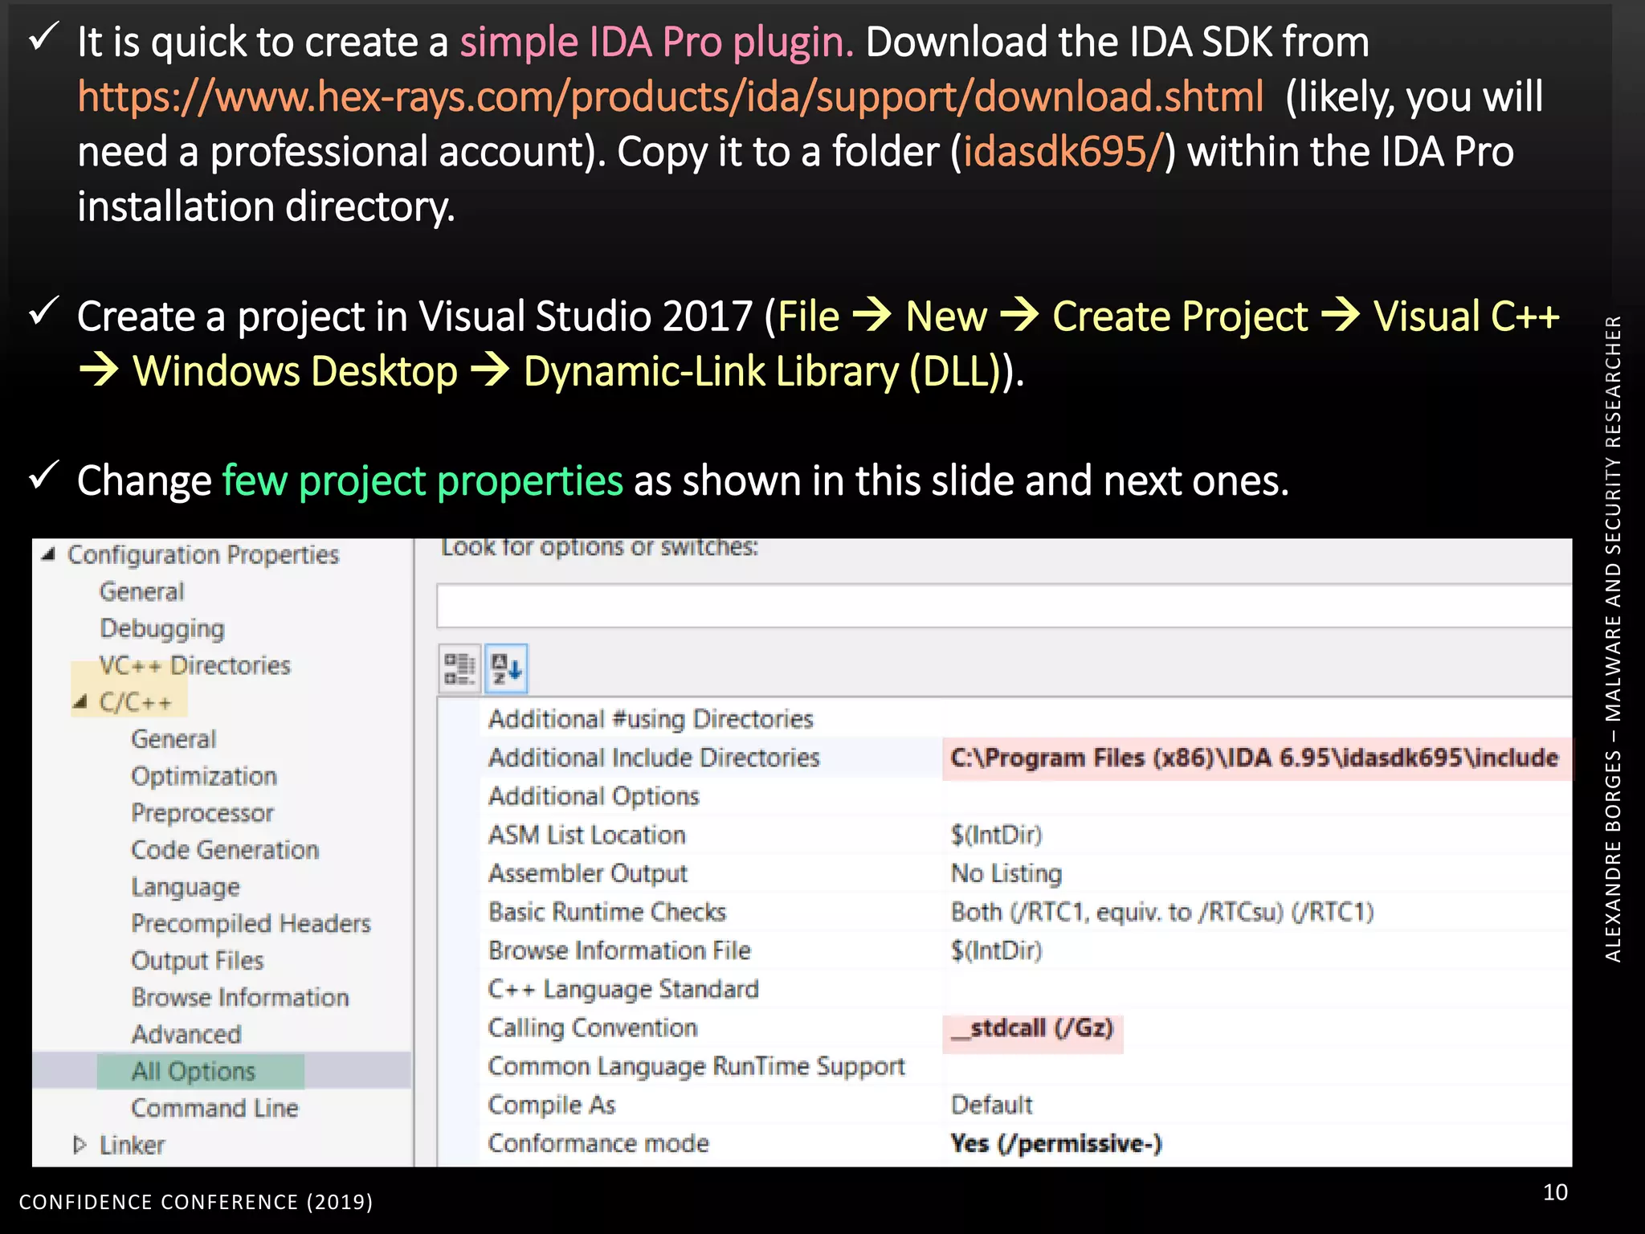The width and height of the screenshot is (1645, 1234).
Task: Click the __stdcall (/Gz) value
Action: click(1033, 1028)
